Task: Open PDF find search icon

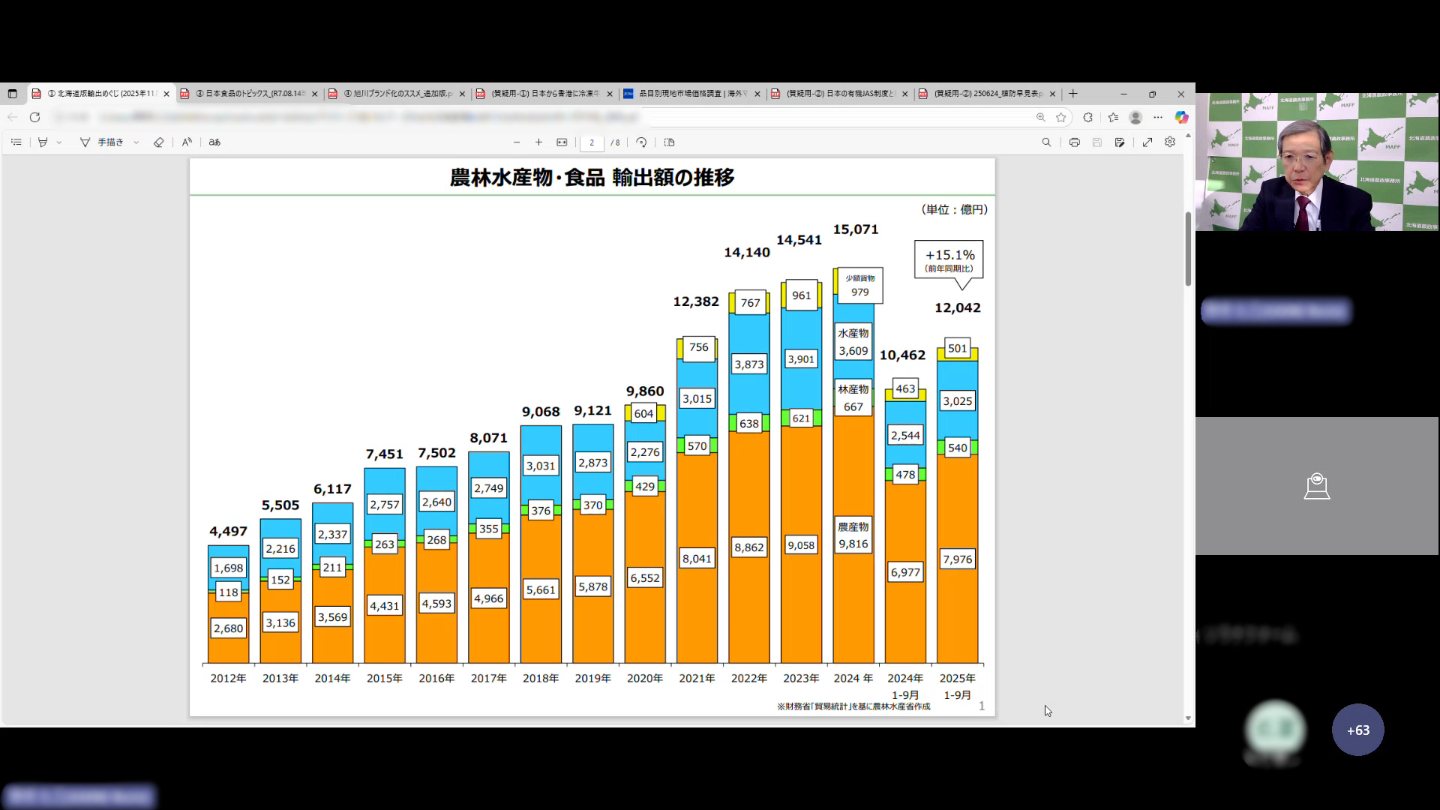Action: click(1046, 142)
